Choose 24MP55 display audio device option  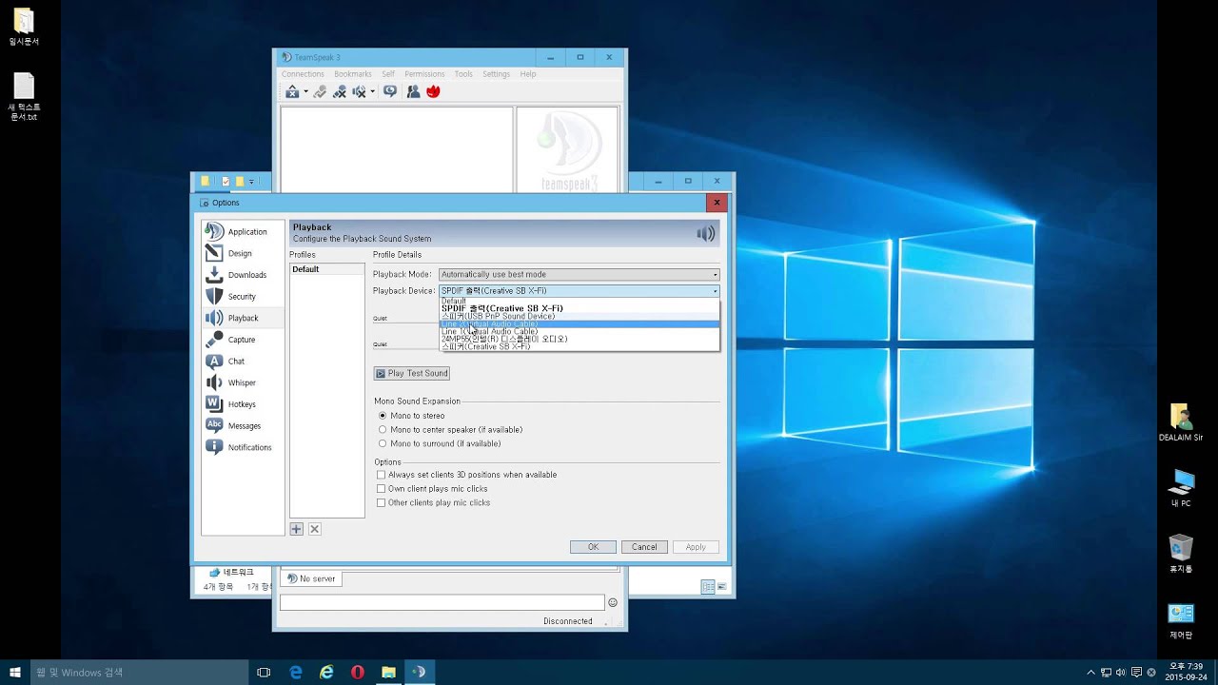click(579, 339)
